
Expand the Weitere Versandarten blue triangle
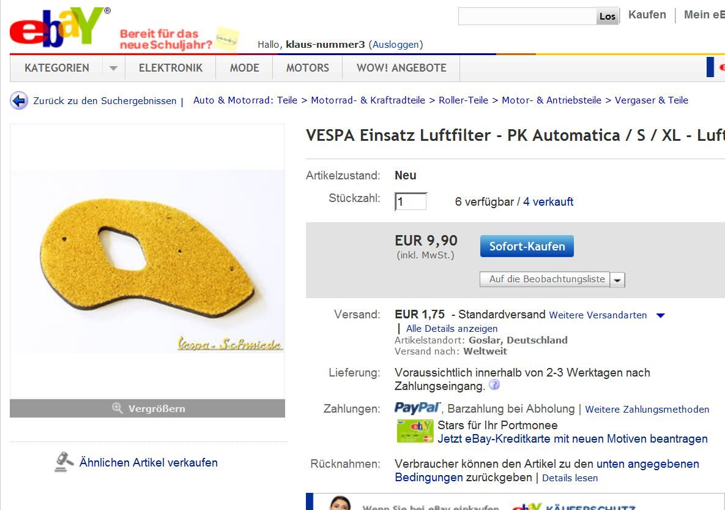coord(660,316)
